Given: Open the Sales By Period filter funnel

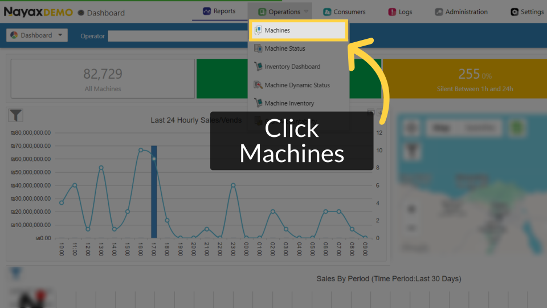Looking at the screenshot, I should tap(16, 273).
